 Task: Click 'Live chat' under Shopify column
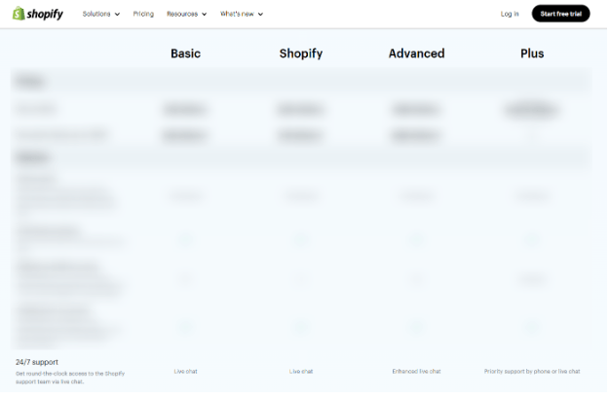tap(301, 372)
